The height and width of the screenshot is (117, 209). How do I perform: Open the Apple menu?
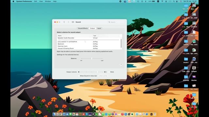click(x=13, y=1)
